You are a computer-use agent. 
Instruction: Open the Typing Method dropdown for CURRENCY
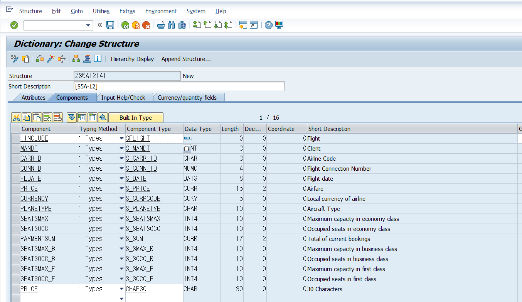pyautogui.click(x=121, y=199)
